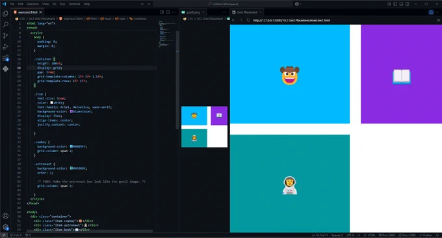Toggle the secondary side bar
The width and height of the screenshot is (442, 238).
click(408, 4)
